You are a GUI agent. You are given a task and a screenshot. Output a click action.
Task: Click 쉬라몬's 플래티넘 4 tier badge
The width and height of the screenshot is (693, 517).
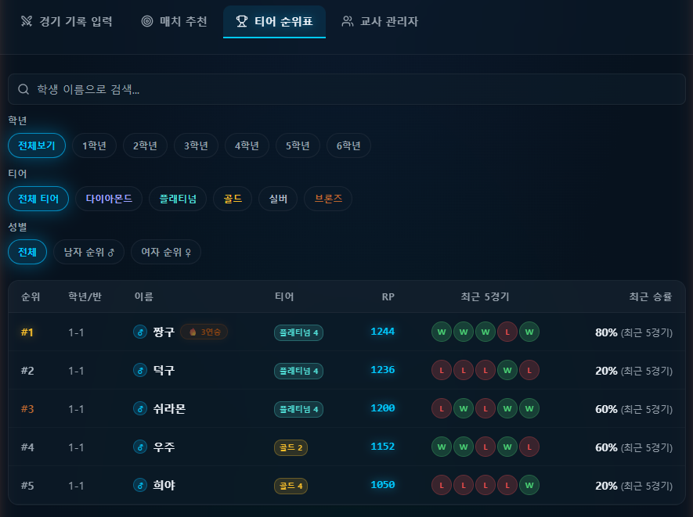299,409
